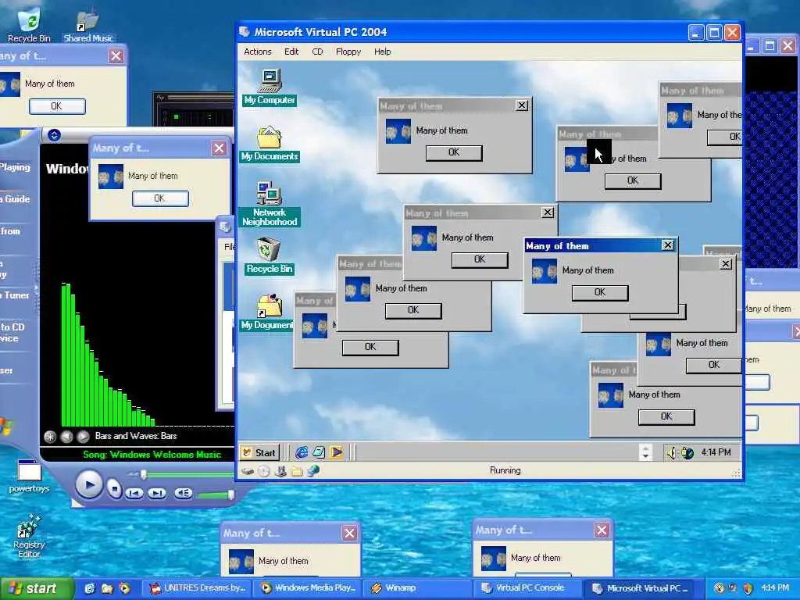Click visualization options asterisk button in Media Player
This screenshot has width=800, height=600.
click(50, 436)
